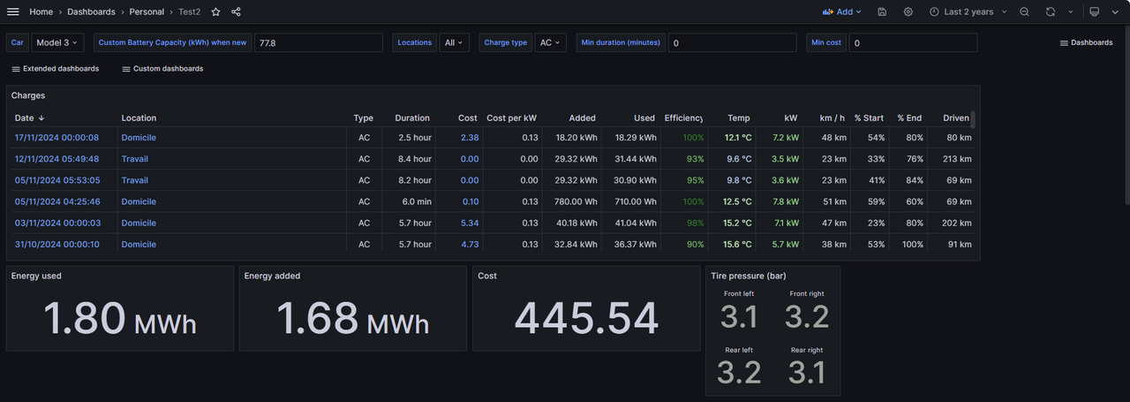
Task: Open the Charge type AC dropdown
Action: [x=551, y=42]
